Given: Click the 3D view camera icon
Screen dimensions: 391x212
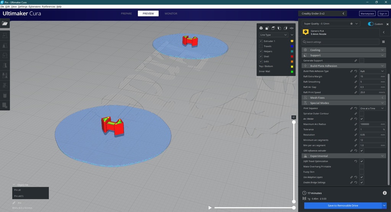Looking at the screenshot, I should [x=261, y=28].
